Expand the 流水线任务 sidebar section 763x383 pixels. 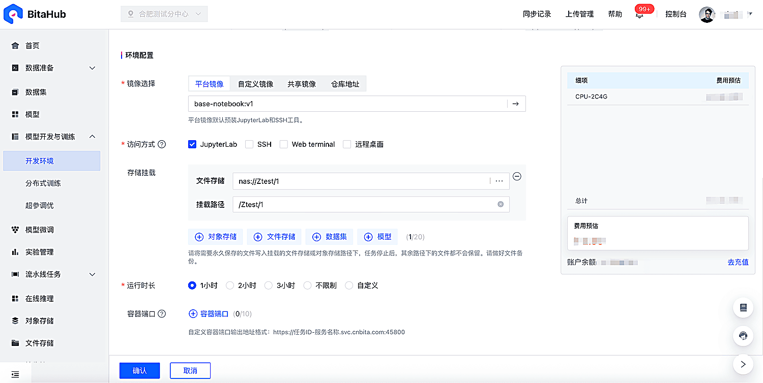[x=92, y=274]
